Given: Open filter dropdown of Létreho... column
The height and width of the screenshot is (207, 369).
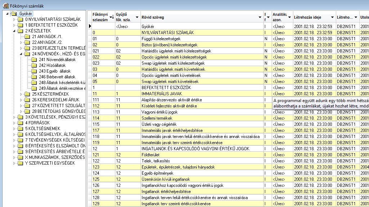Looking at the screenshot, I should [x=356, y=17].
